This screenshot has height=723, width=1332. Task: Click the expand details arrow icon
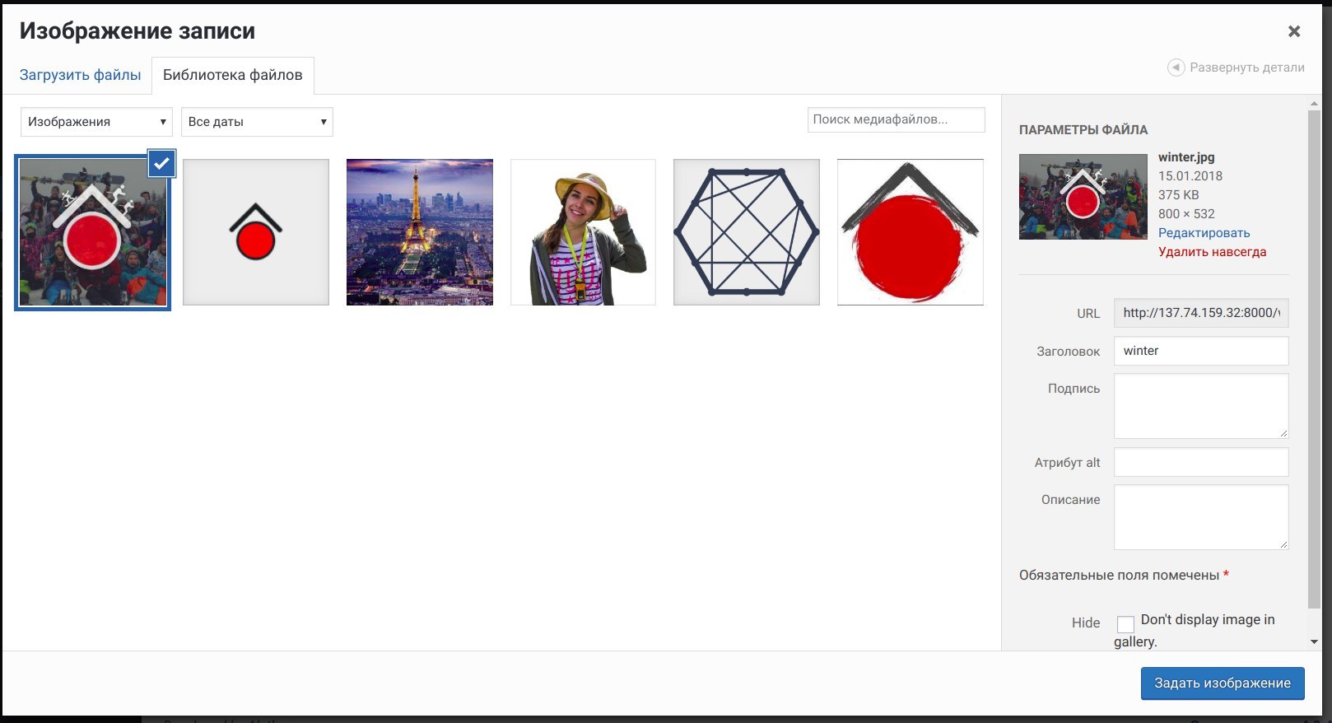[1176, 68]
